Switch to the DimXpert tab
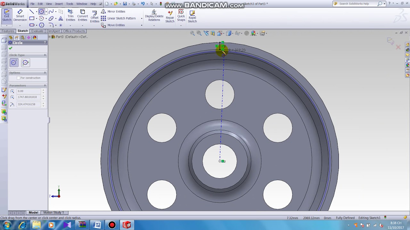 pyautogui.click(x=53, y=31)
